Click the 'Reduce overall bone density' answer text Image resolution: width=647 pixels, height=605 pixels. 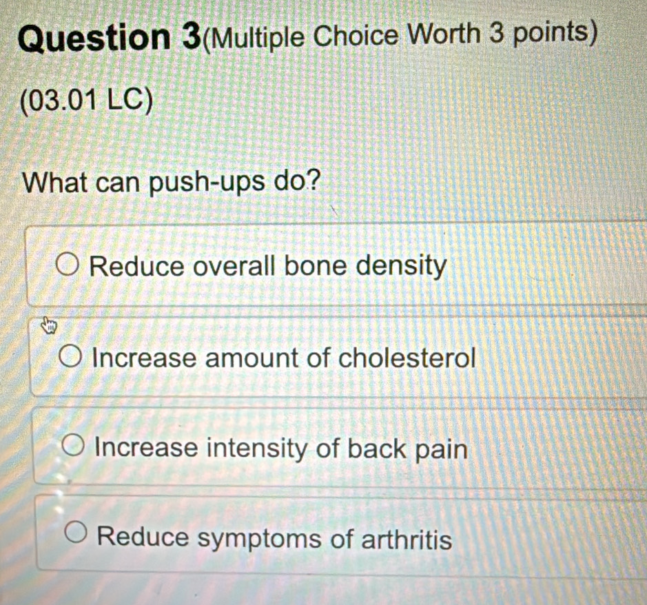269,265
